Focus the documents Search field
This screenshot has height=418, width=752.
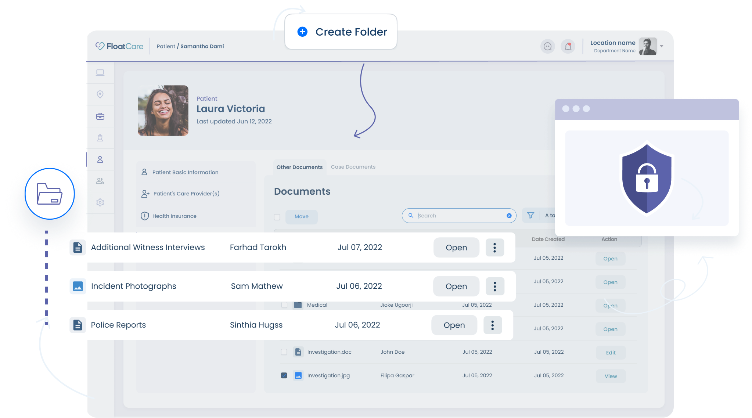pos(459,216)
